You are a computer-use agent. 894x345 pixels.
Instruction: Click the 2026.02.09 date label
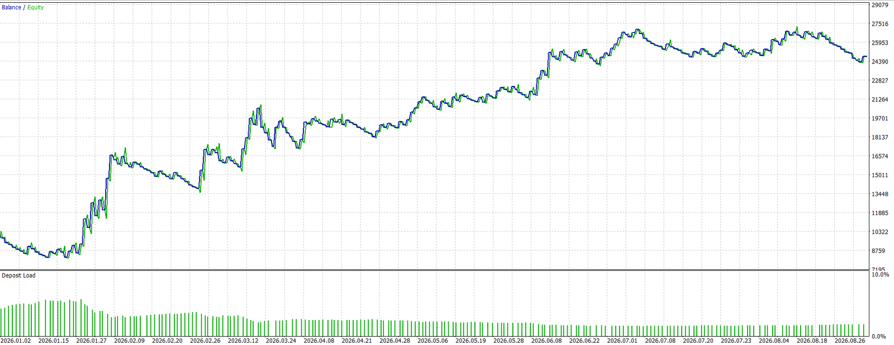pyautogui.click(x=130, y=341)
